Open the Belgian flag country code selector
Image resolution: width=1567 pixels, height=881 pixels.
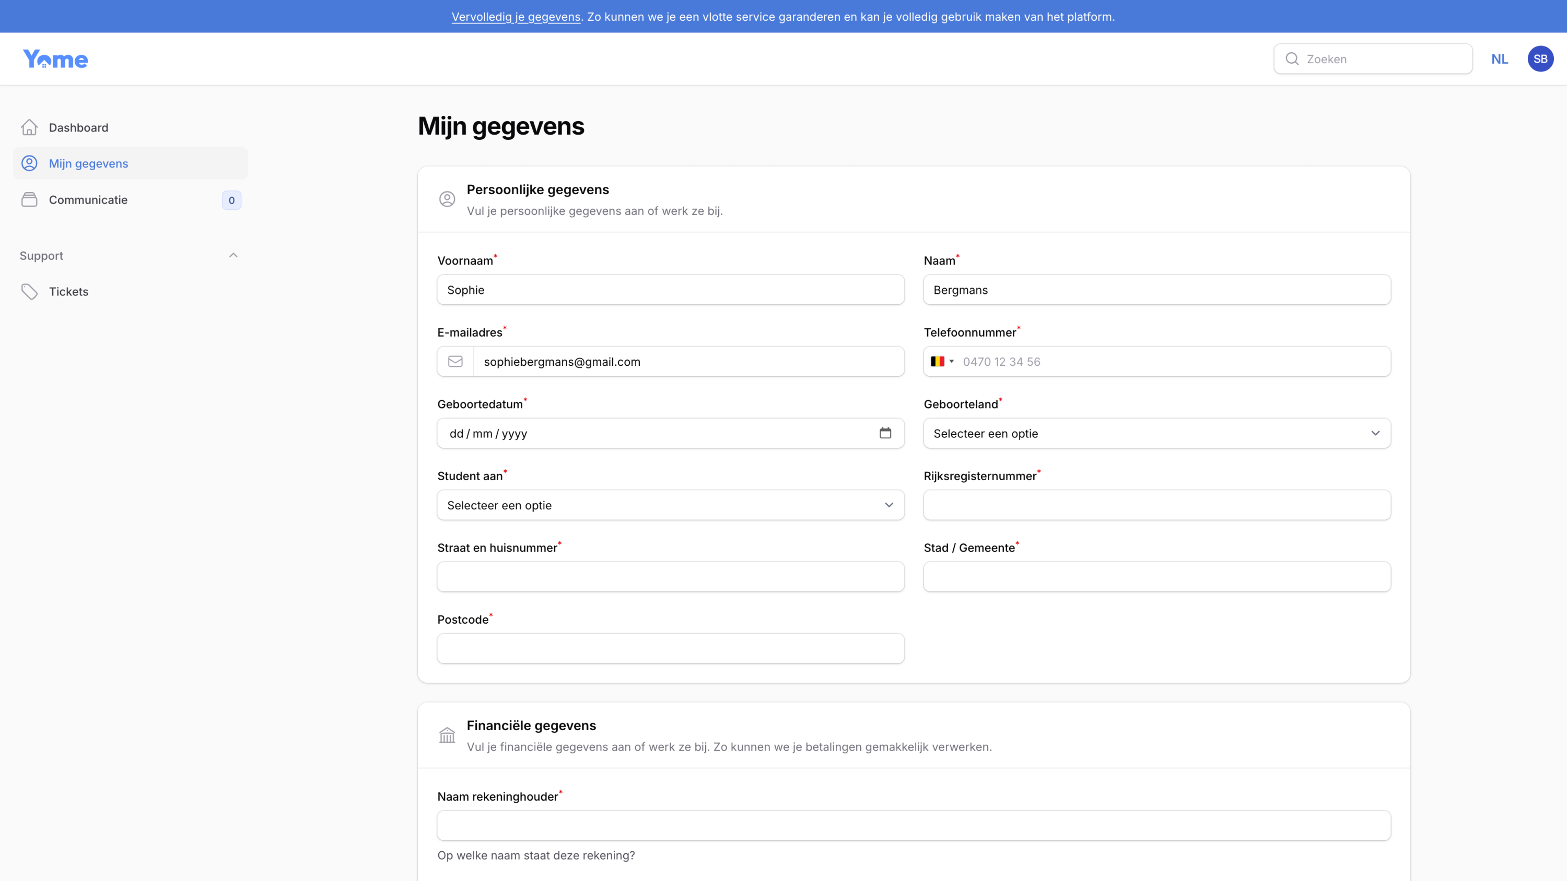pos(942,361)
